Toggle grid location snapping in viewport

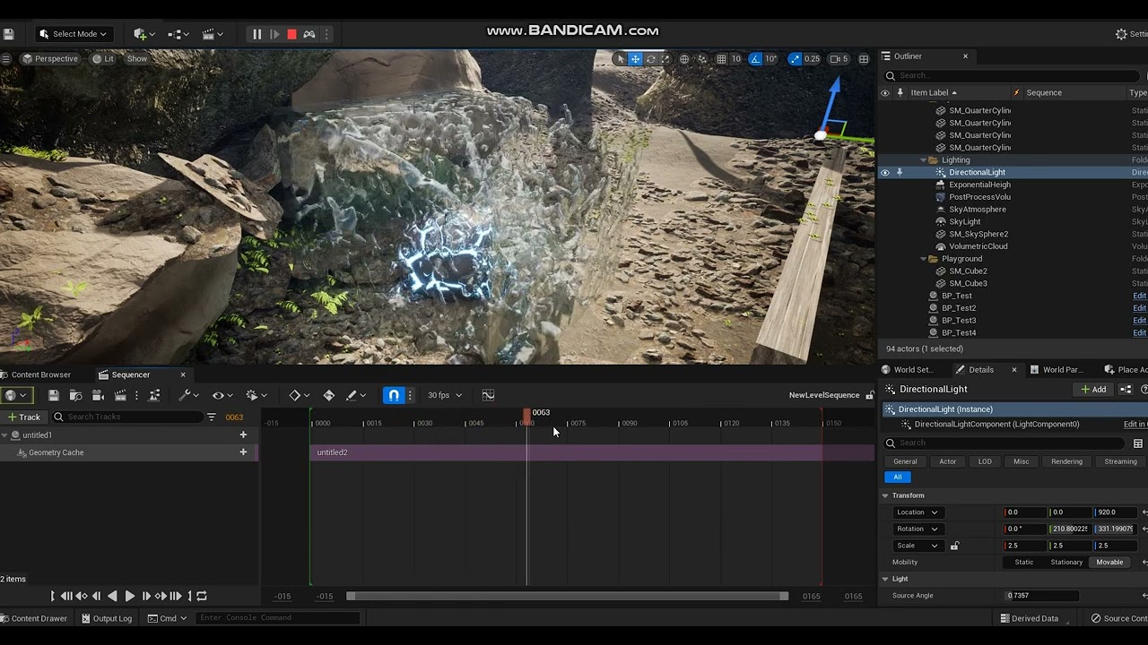point(721,59)
